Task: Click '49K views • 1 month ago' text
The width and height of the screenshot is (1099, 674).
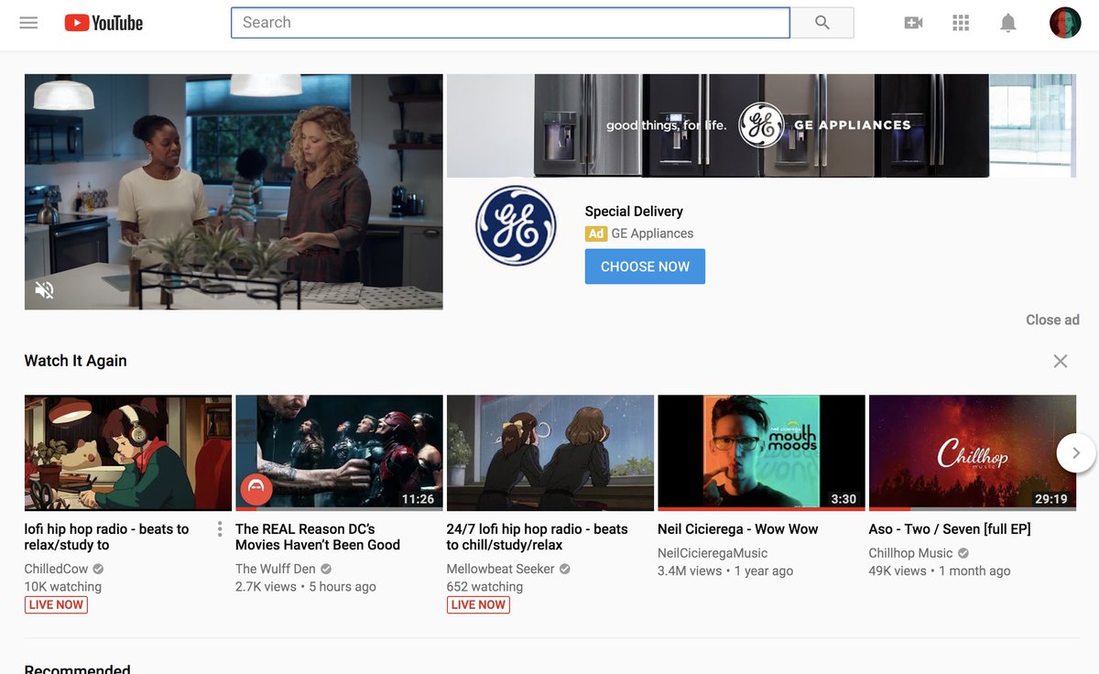Action: (x=940, y=571)
